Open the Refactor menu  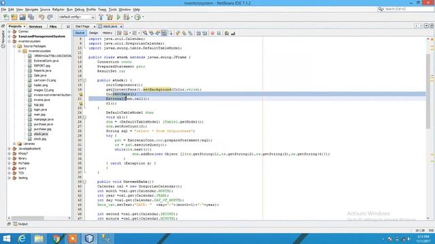click(x=58, y=9)
